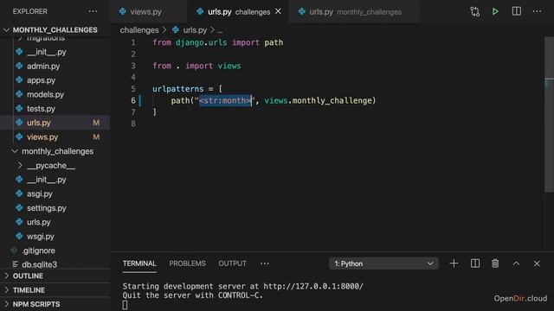Image resolution: width=554 pixels, height=311 pixels.
Task: Open tests.py in the explorer
Action: tap(41, 109)
